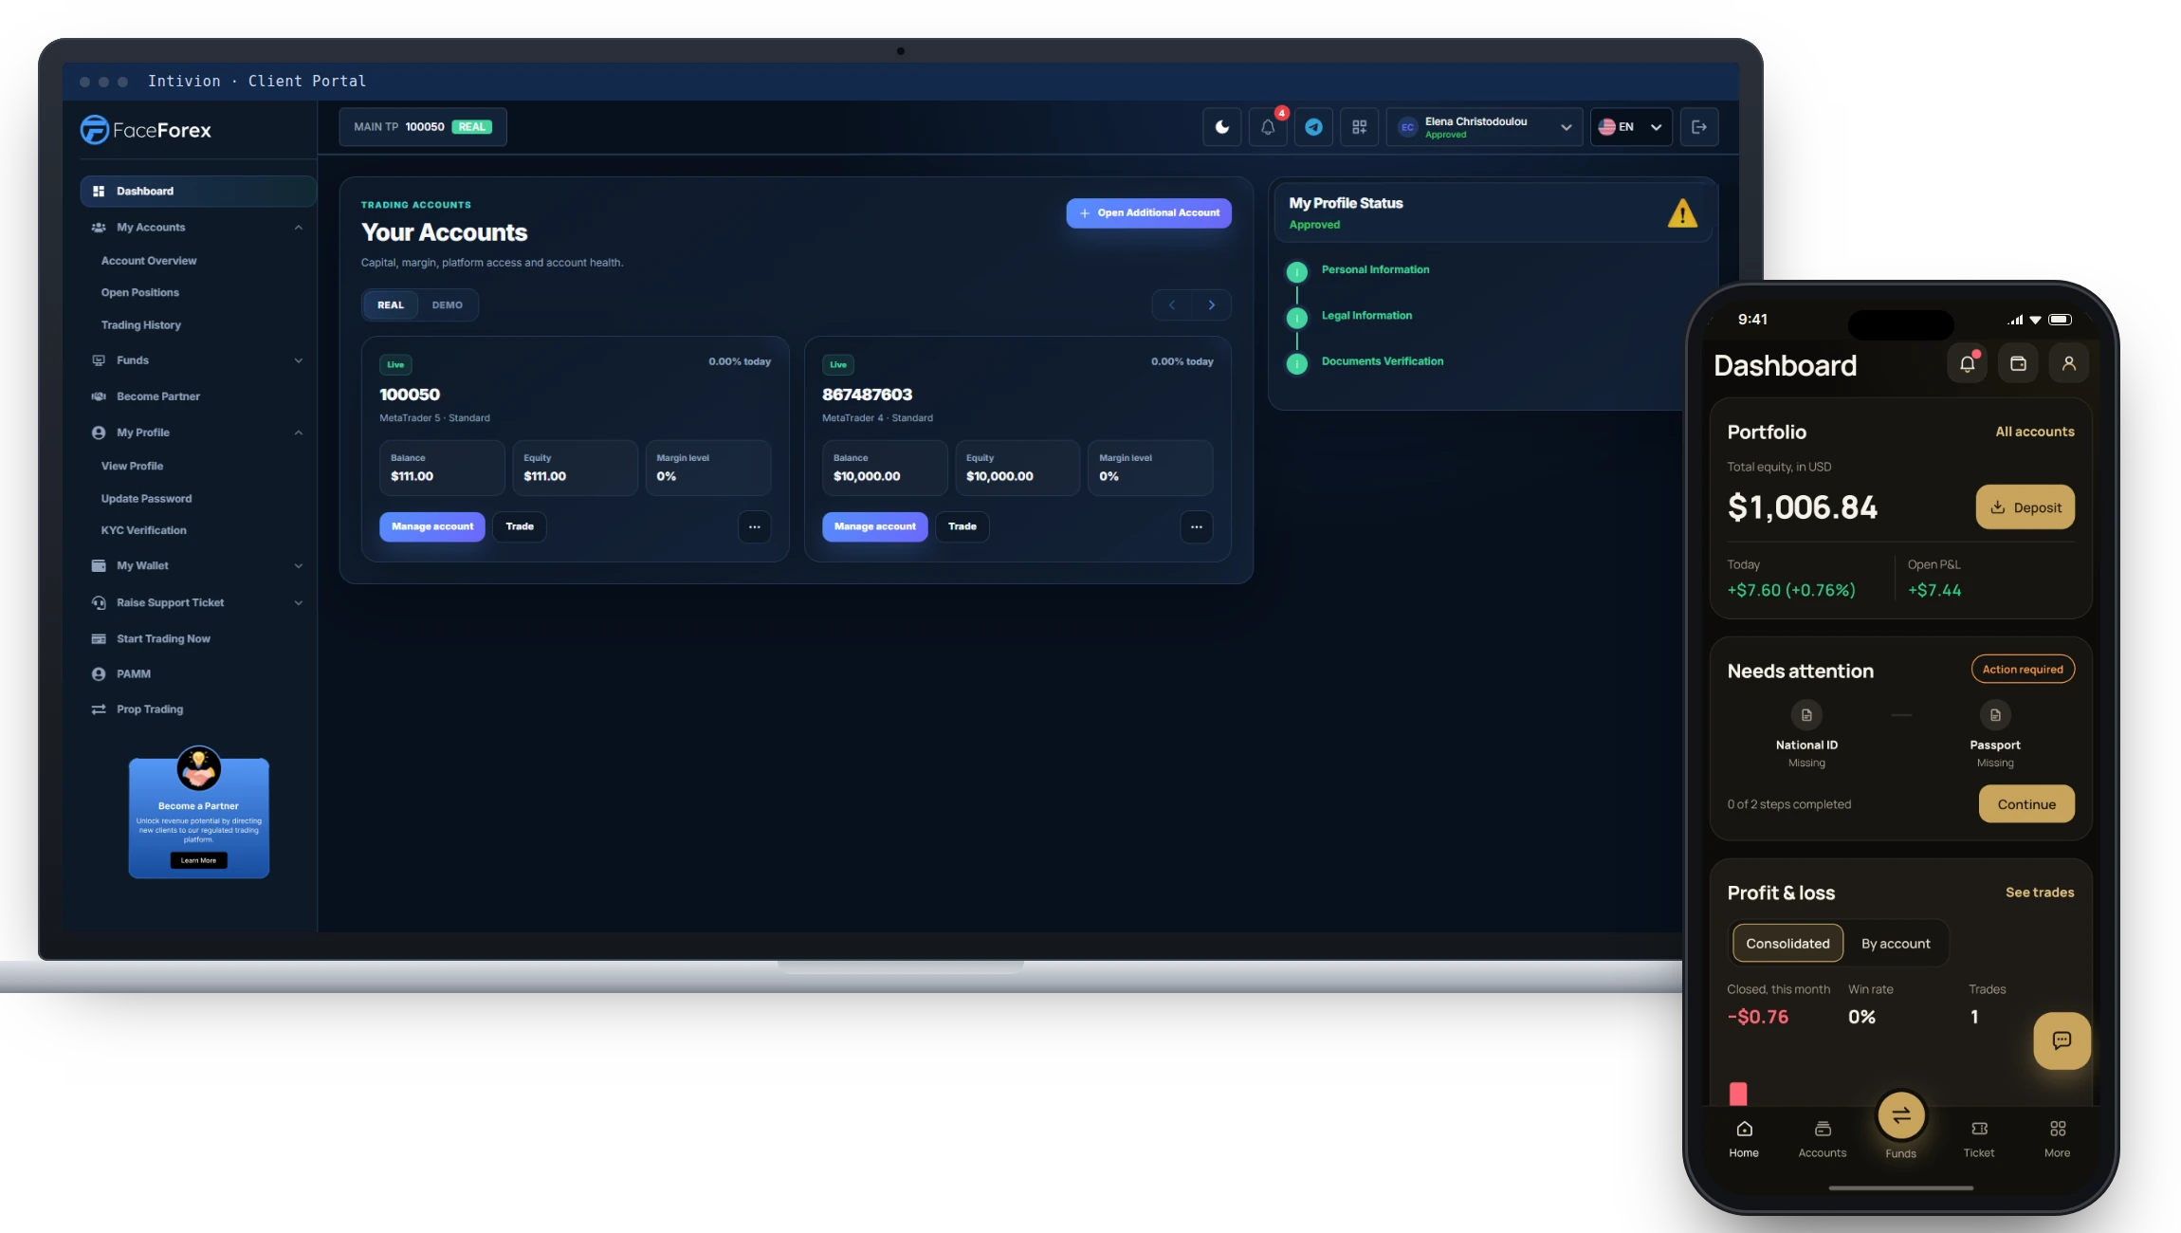Switch to the REAL accounts tab

coord(391,305)
